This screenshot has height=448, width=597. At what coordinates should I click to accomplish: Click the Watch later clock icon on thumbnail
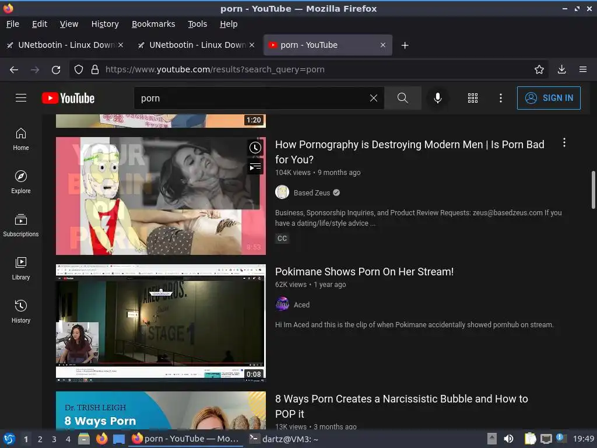click(x=255, y=148)
